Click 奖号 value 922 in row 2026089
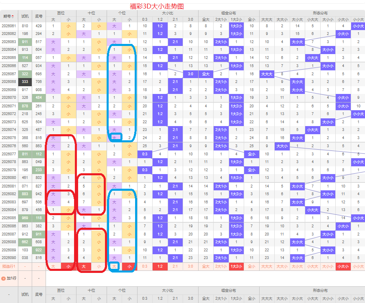365x303 pixels. [39, 250]
